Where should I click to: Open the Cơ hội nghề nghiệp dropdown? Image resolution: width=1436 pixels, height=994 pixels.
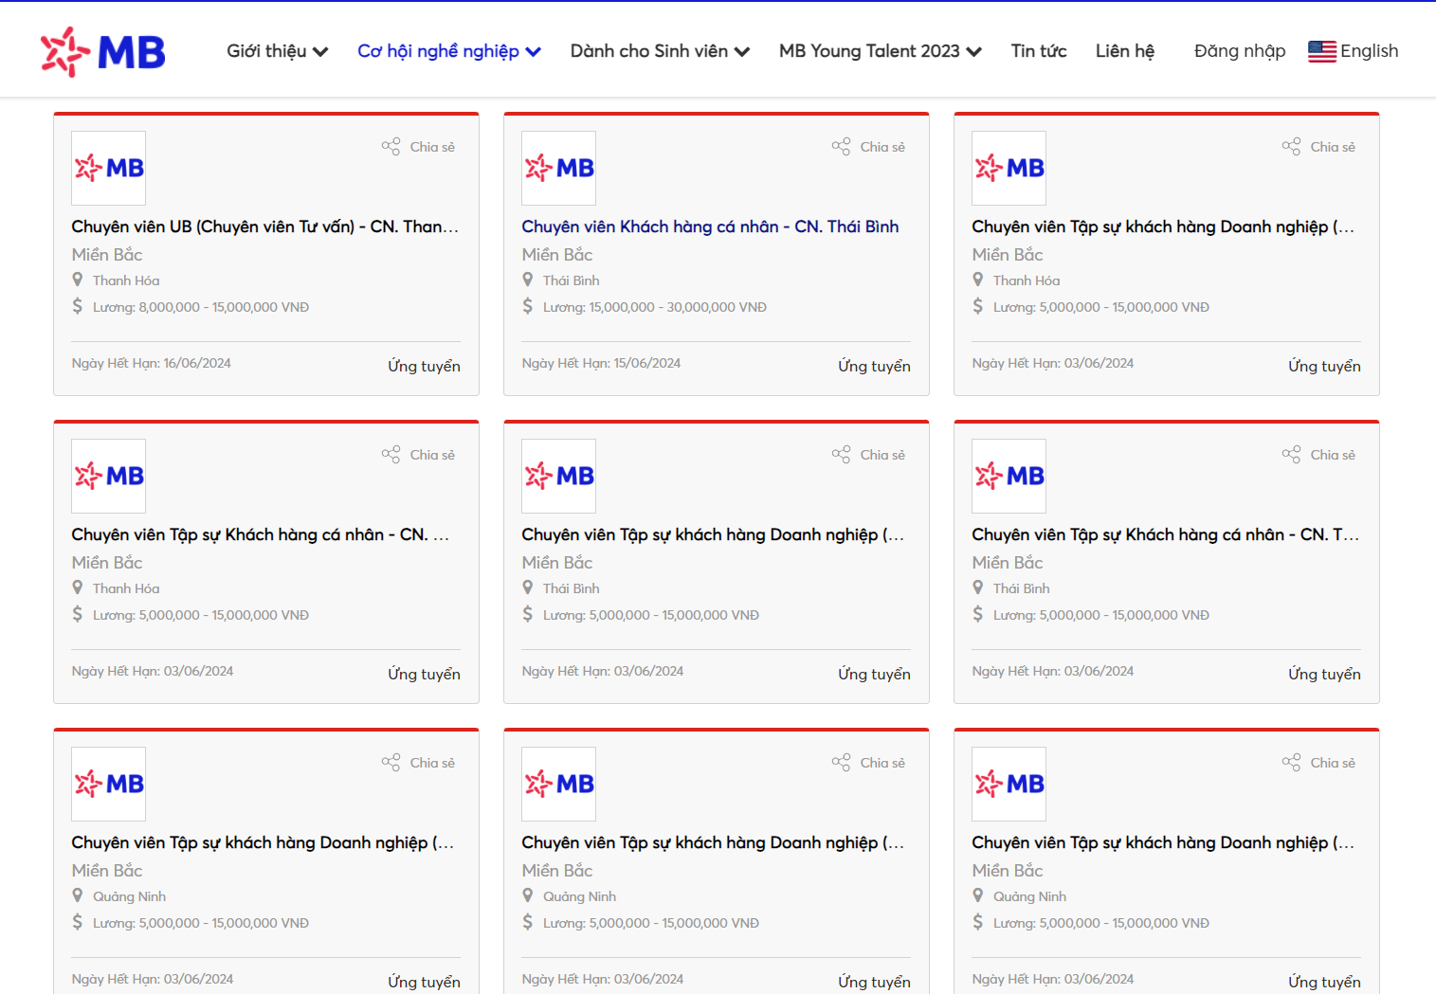pyautogui.click(x=449, y=51)
